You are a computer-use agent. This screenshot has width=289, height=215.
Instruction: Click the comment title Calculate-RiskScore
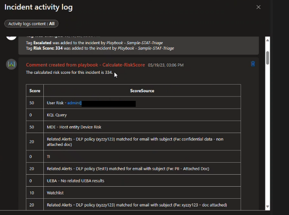[x=85, y=65]
